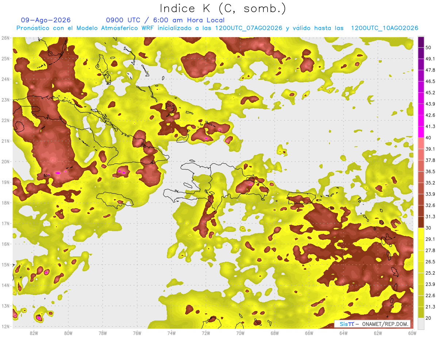Click the color bar label '29.1'

point(430,239)
